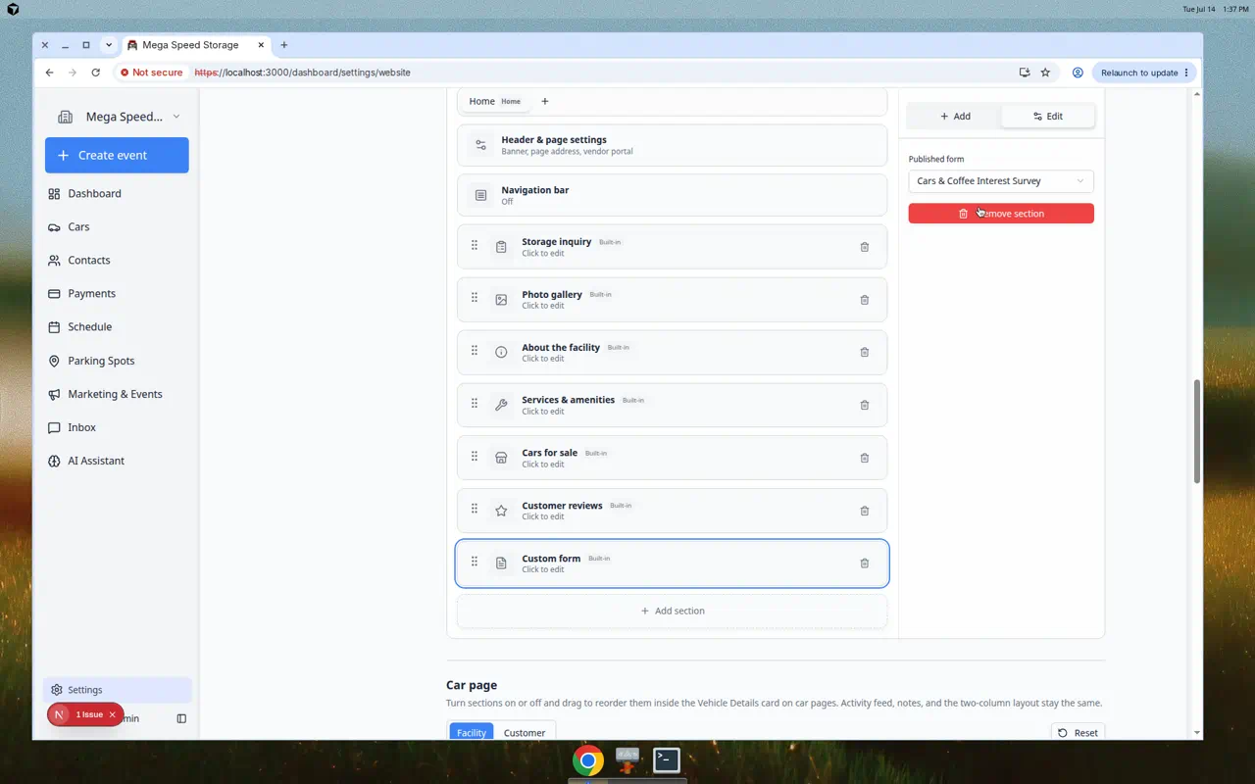Click the Create event button
This screenshot has height=784, width=1255.
[x=117, y=155]
